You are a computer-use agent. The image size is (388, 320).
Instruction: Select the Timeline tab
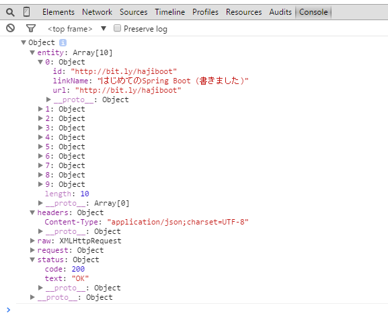(x=170, y=12)
